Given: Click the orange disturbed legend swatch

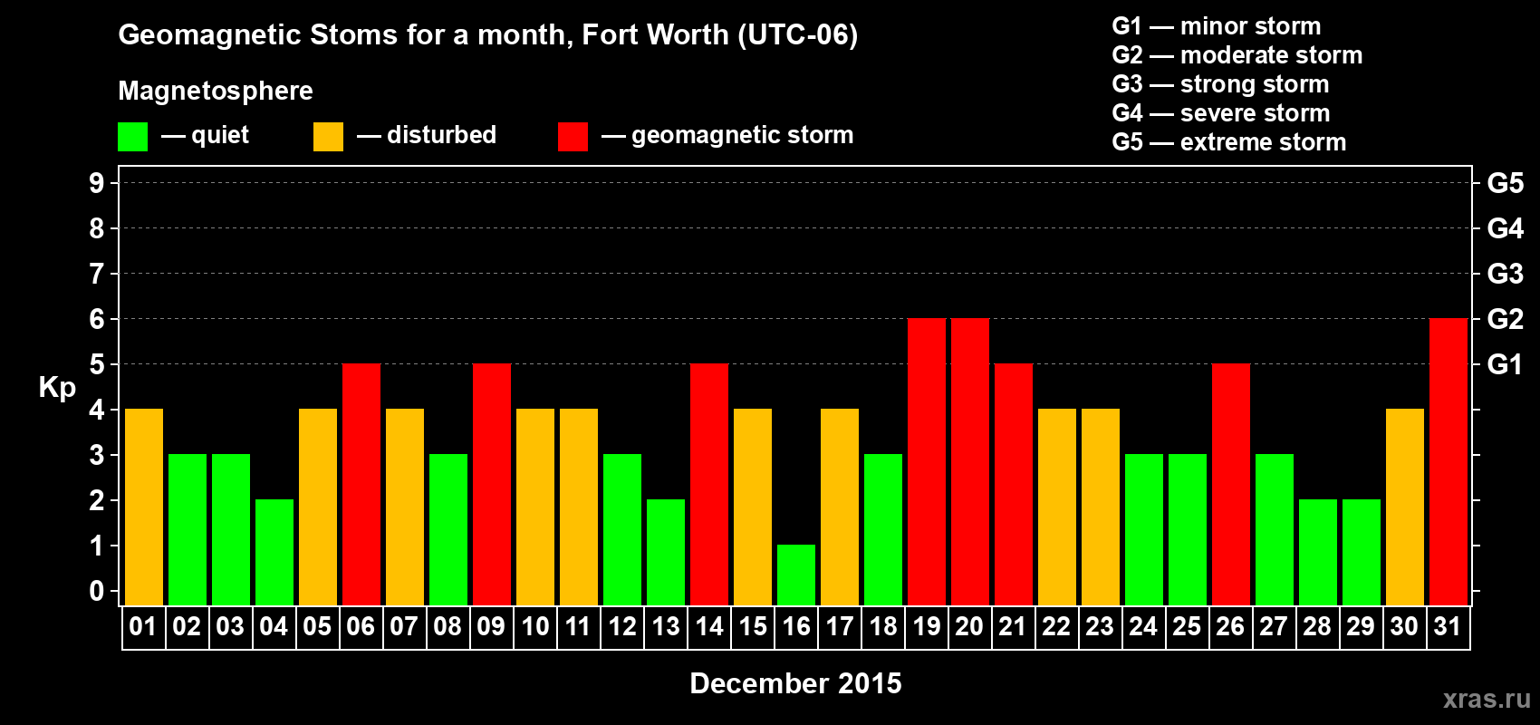Looking at the screenshot, I should [328, 137].
